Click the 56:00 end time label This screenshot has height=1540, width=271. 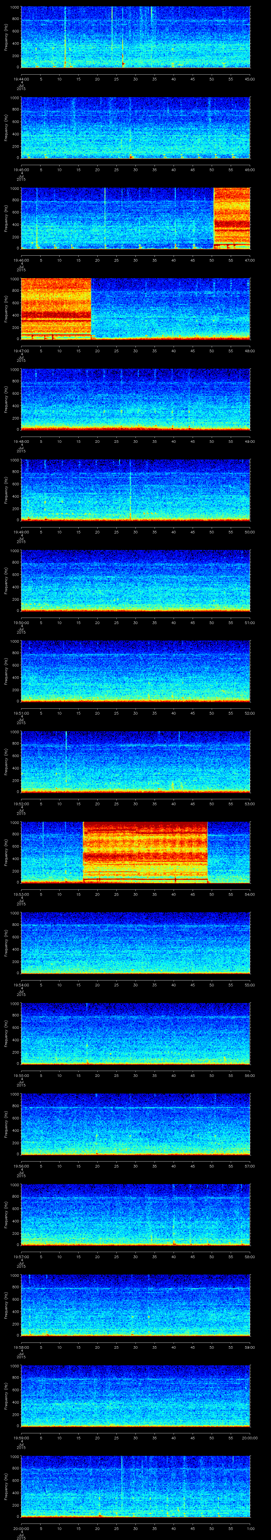click(250, 1076)
